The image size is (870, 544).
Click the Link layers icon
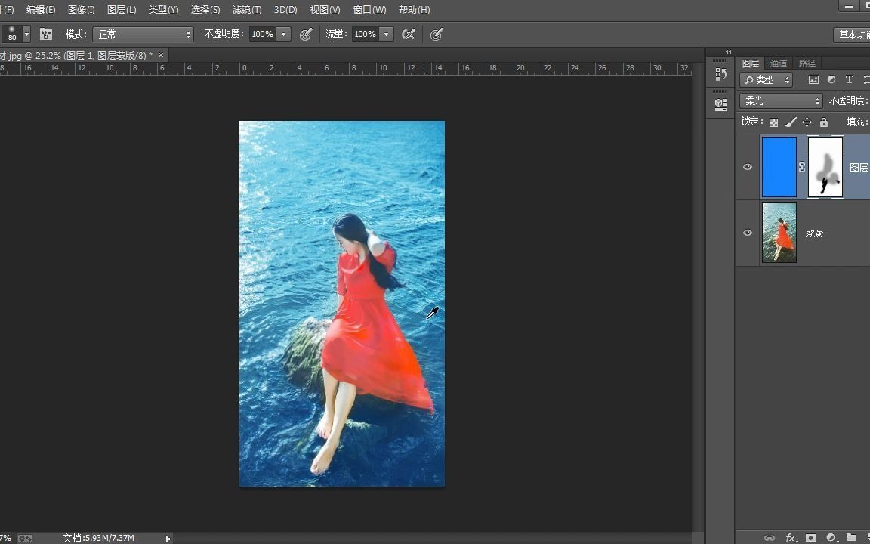click(770, 538)
